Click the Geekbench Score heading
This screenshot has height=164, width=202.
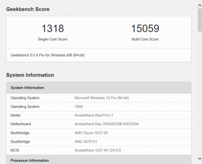point(28,9)
